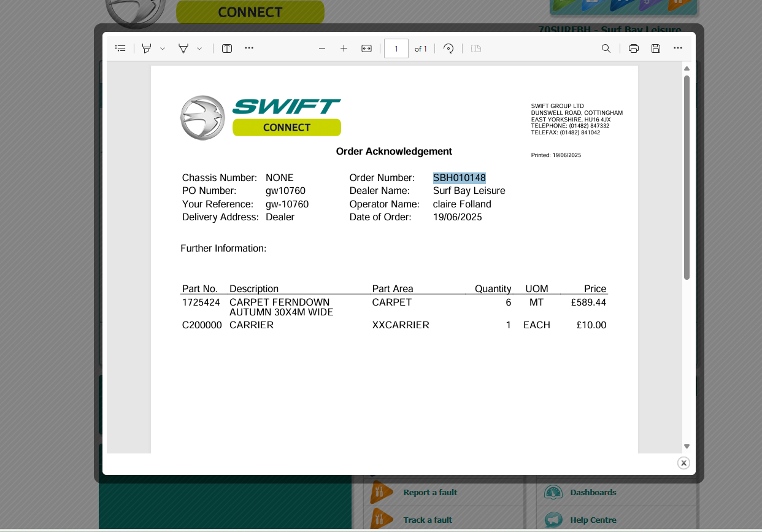Open Dashboards link in background page
Image resolution: width=762 pixels, height=532 pixels.
tap(593, 492)
